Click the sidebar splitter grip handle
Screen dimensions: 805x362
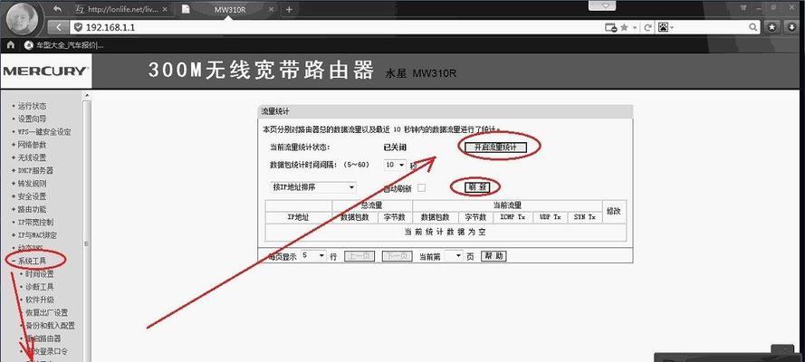point(86,243)
